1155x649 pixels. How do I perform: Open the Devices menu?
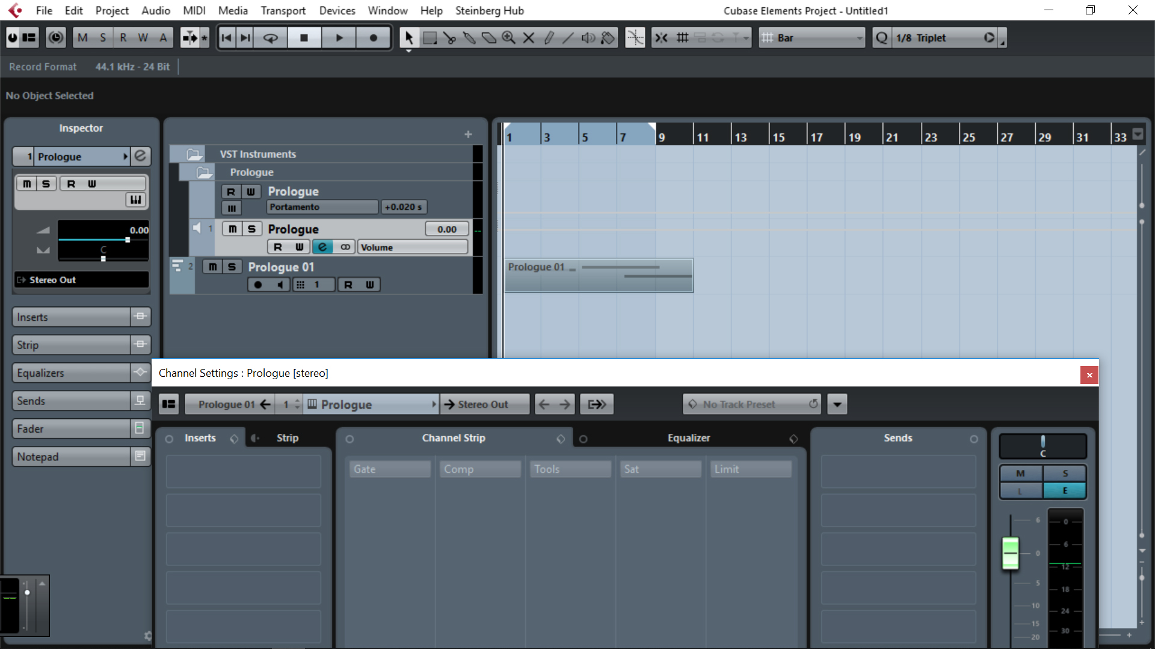337,10
